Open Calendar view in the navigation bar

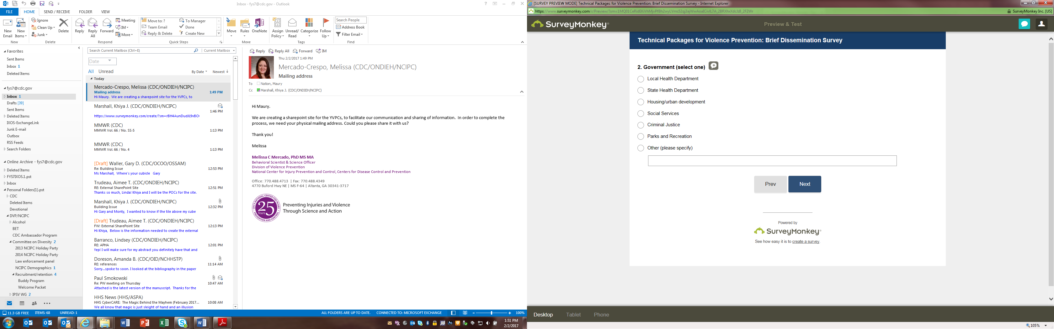point(22,303)
